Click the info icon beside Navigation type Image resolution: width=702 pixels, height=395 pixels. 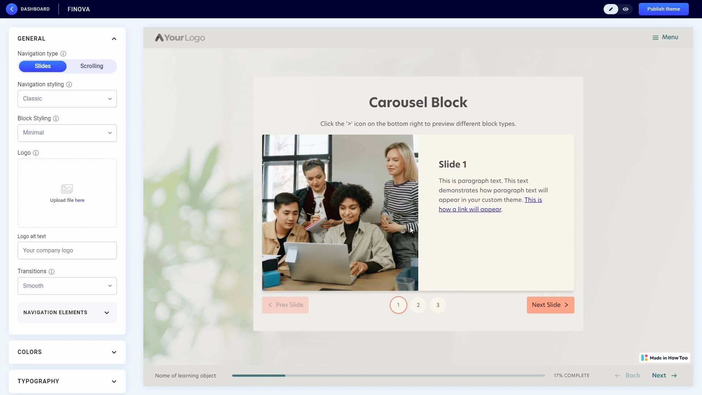pyautogui.click(x=63, y=54)
